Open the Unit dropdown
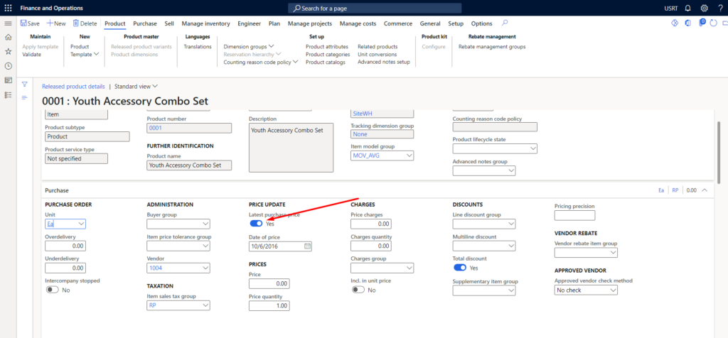 click(x=81, y=224)
